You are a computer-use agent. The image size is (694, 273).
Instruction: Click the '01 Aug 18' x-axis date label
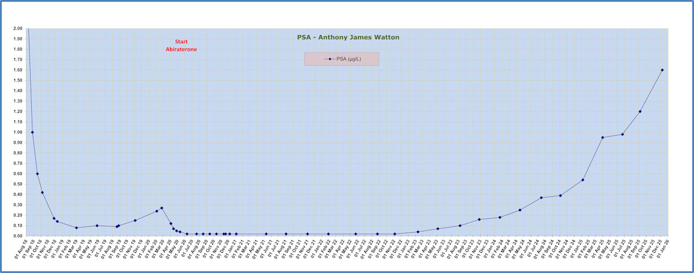coord(23,249)
